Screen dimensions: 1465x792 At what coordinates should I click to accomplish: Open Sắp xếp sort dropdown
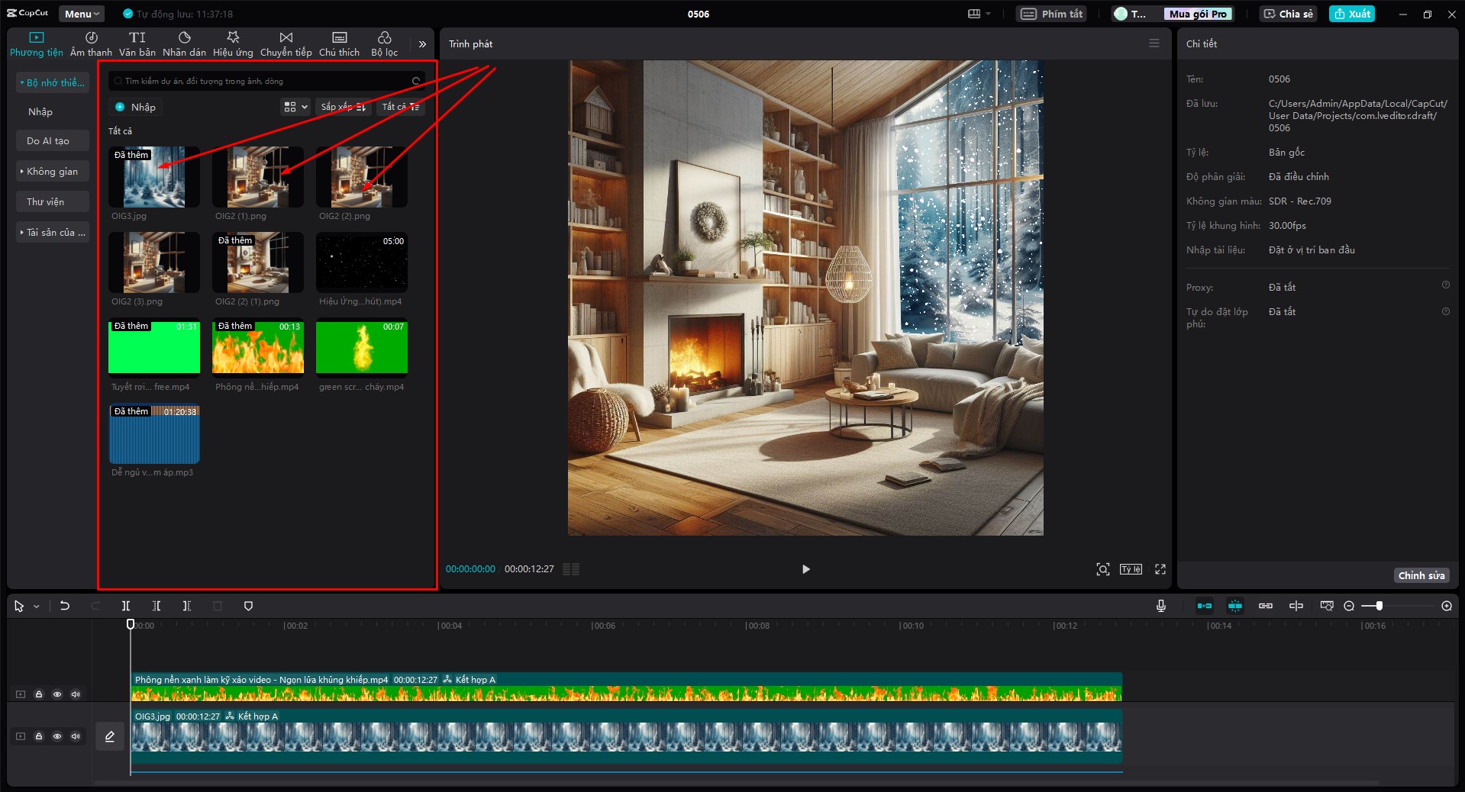[344, 107]
